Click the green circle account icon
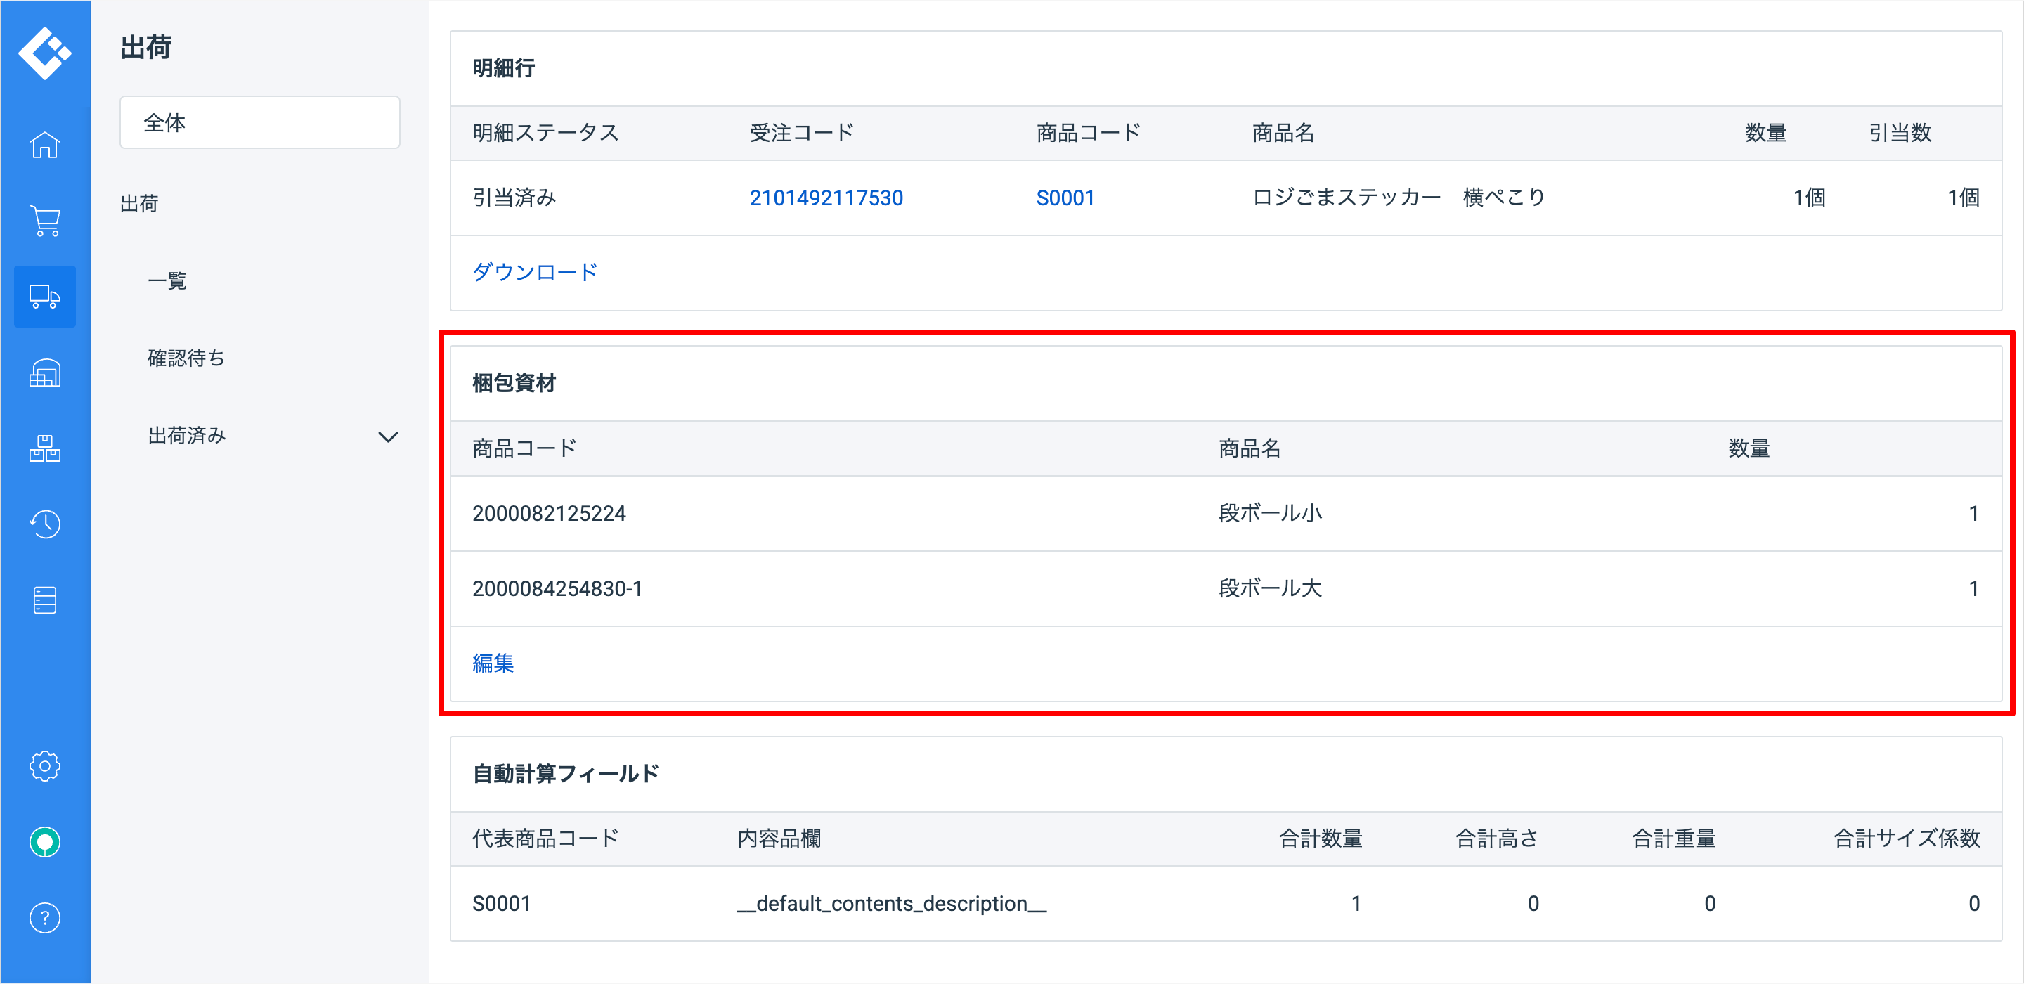This screenshot has width=2024, height=984. pos(45,842)
